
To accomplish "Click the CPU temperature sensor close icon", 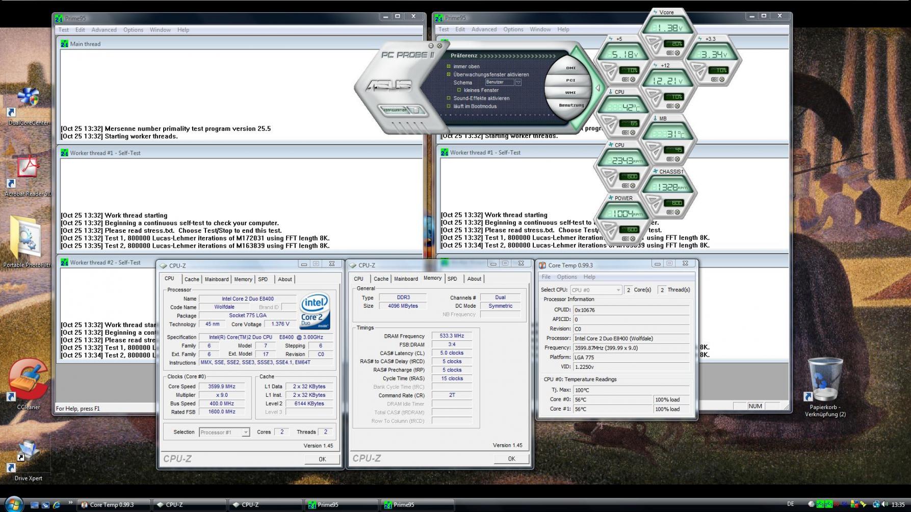I will click(x=633, y=132).
